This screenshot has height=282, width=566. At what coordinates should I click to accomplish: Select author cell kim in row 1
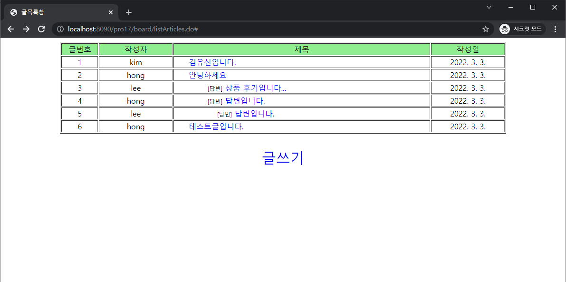(136, 62)
